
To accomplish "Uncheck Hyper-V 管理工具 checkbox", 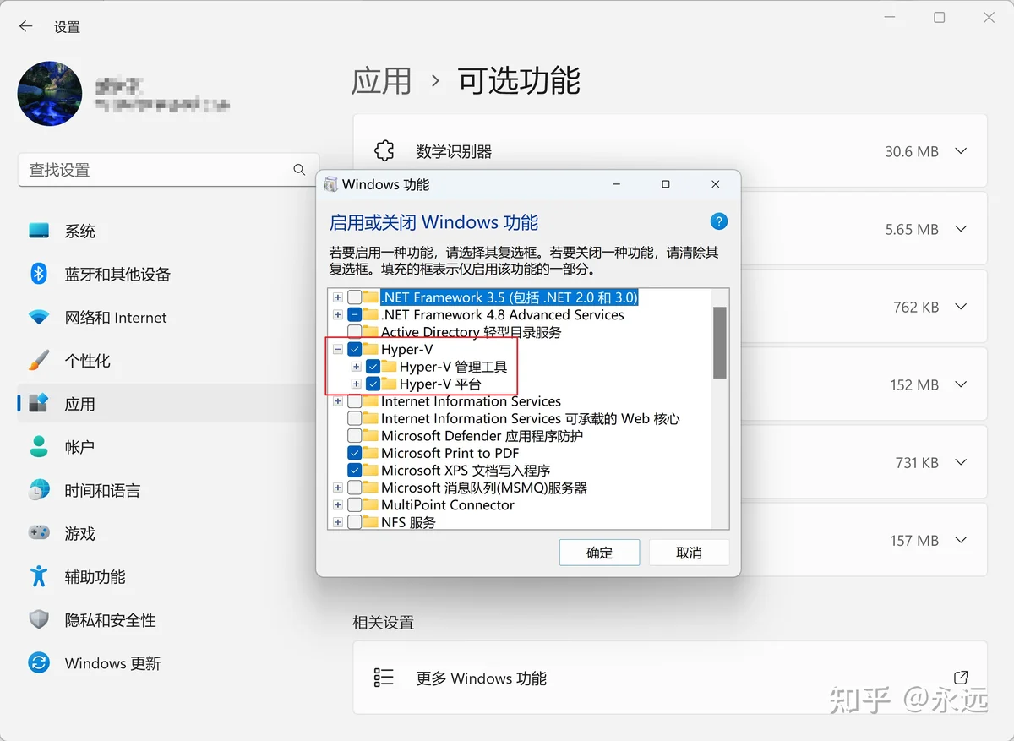I will click(x=373, y=367).
